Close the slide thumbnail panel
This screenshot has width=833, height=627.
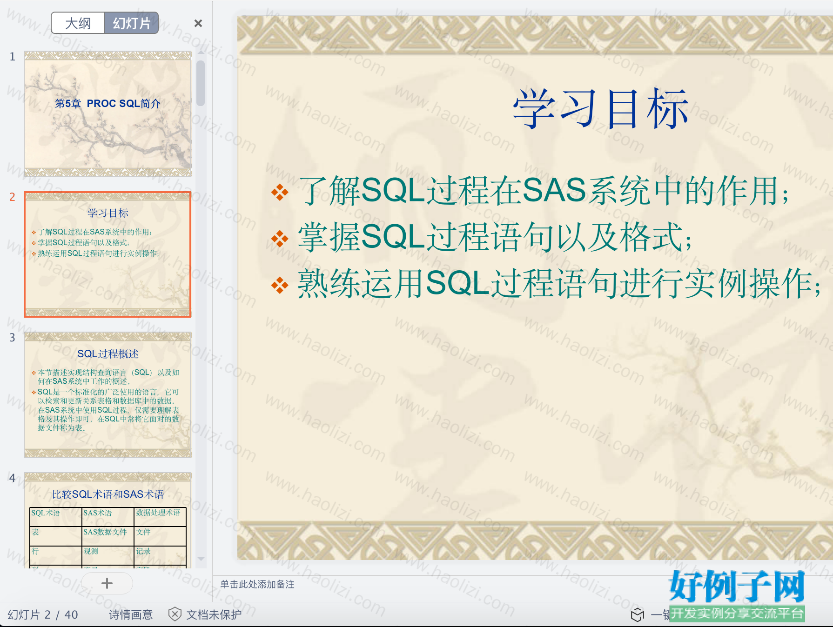click(x=198, y=23)
